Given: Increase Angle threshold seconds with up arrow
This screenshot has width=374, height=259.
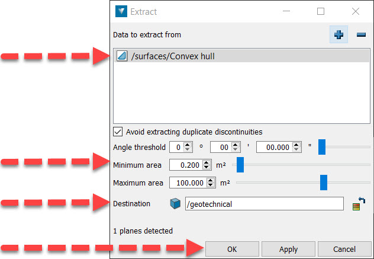Looking at the screenshot, I should pos(296,145).
